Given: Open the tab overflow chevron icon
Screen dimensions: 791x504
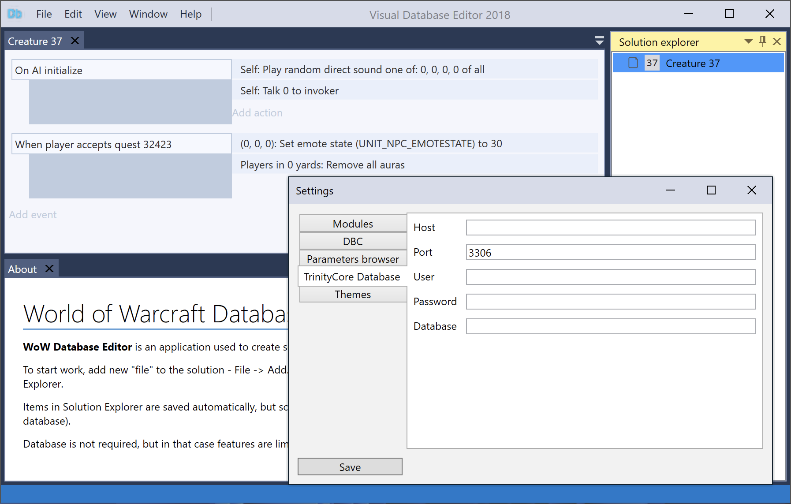Looking at the screenshot, I should tap(599, 41).
